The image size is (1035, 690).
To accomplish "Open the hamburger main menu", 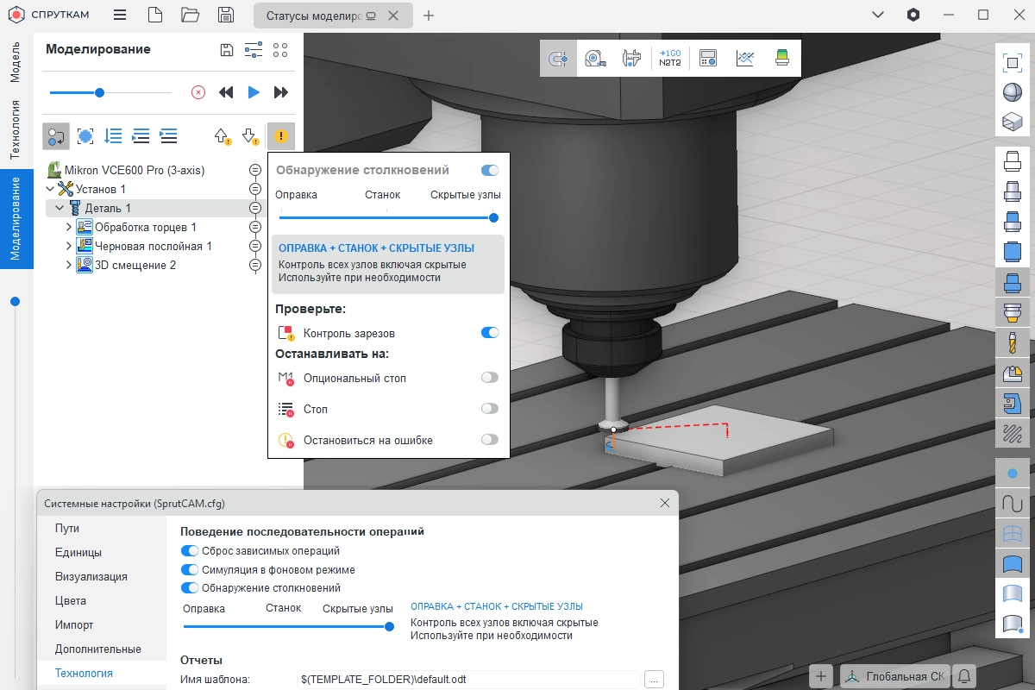I will [x=120, y=15].
